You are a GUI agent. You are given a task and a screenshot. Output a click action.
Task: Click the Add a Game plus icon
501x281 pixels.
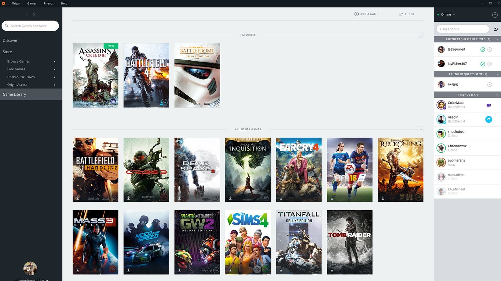356,14
